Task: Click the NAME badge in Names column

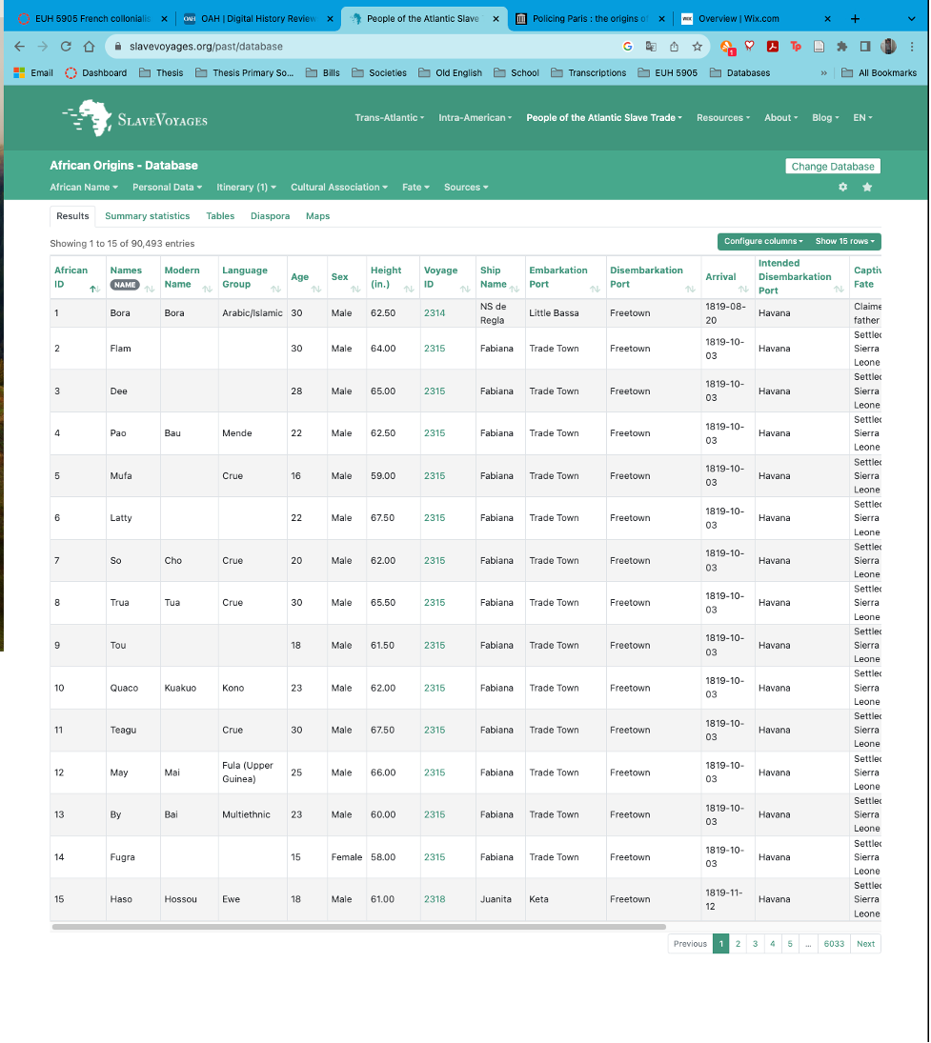Action: click(125, 286)
